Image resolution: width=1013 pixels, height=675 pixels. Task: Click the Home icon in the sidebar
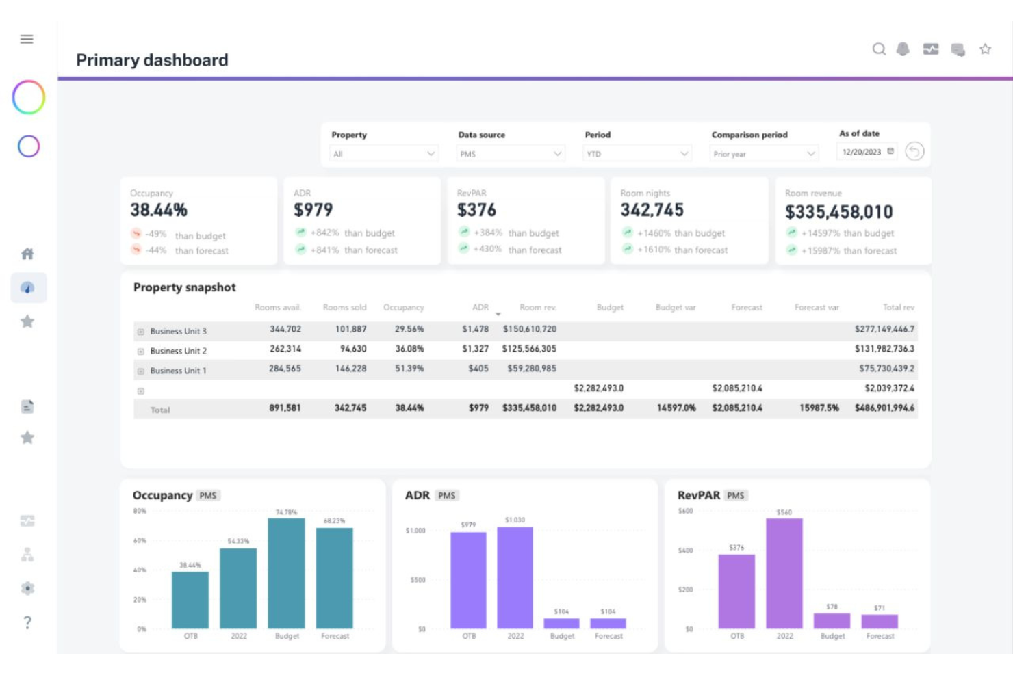(x=27, y=253)
